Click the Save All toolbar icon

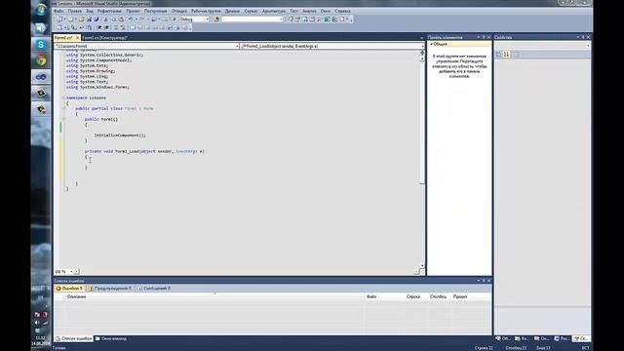coord(97,19)
